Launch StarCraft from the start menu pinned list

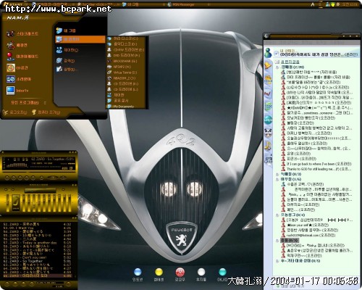[x=22, y=34]
